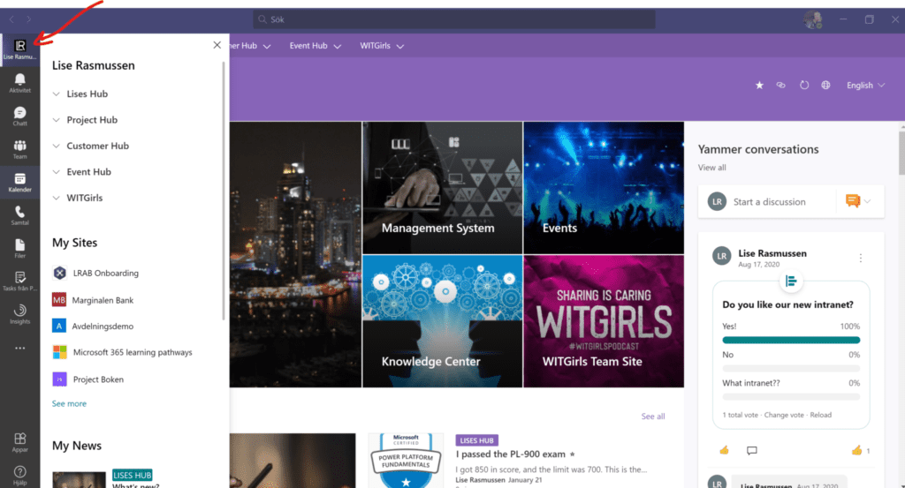Open more options on Lise Rasmussen's post
The height and width of the screenshot is (488, 905).
click(x=861, y=258)
